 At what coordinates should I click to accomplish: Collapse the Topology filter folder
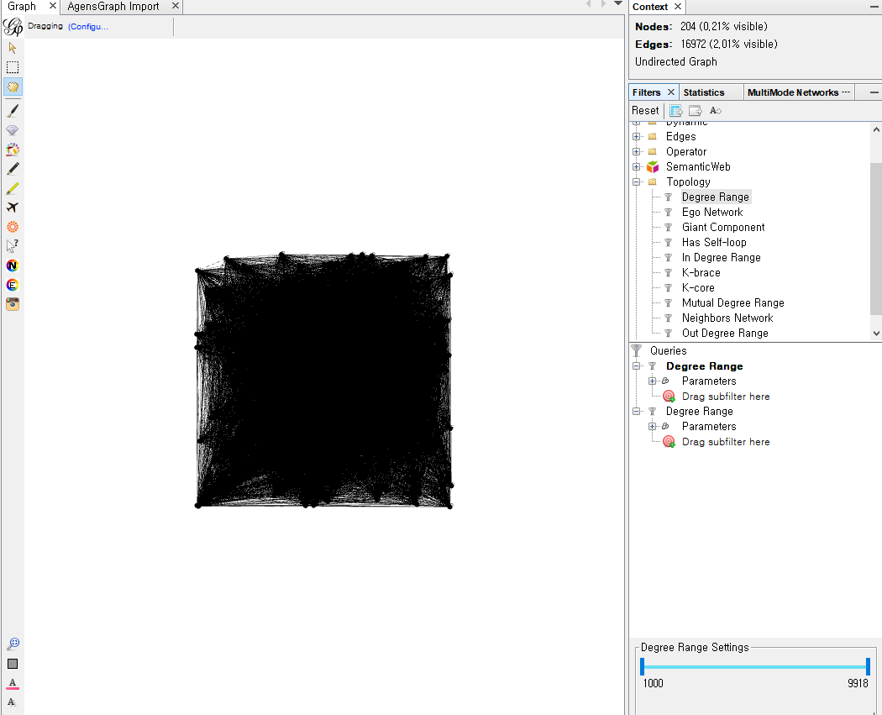(x=636, y=181)
